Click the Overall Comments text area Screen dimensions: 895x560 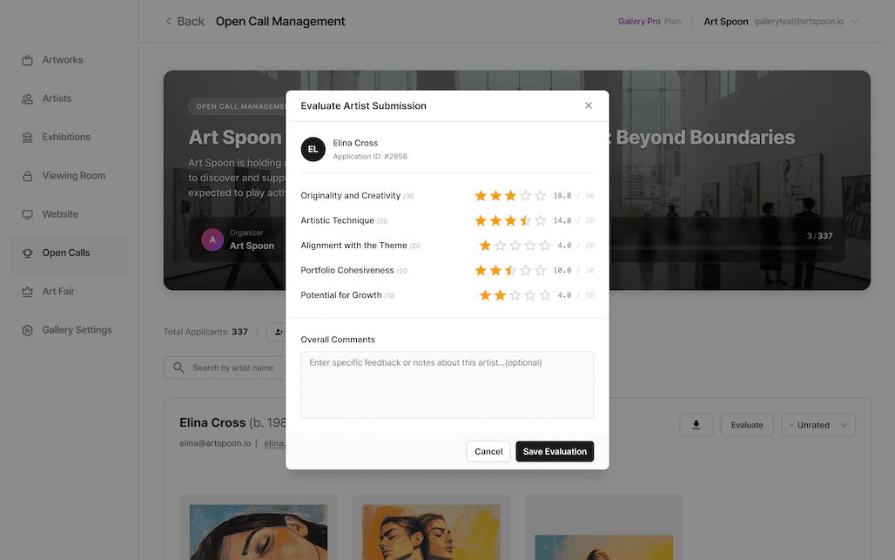tap(447, 384)
